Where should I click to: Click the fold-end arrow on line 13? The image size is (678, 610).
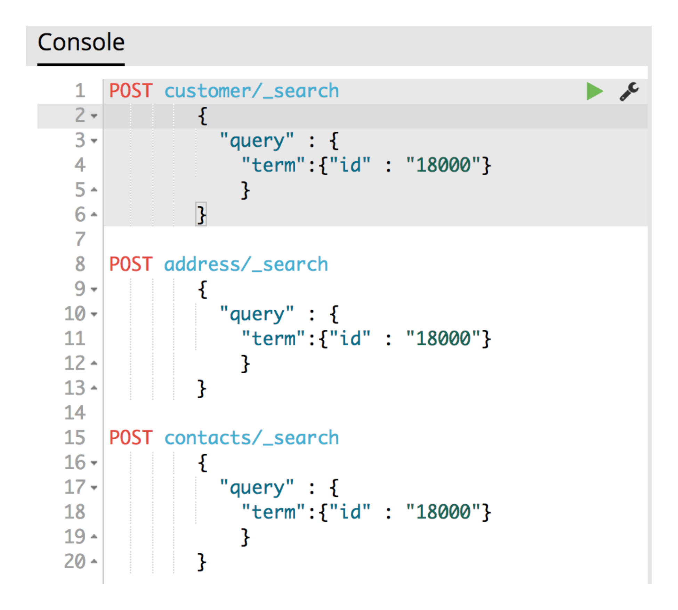point(94,388)
